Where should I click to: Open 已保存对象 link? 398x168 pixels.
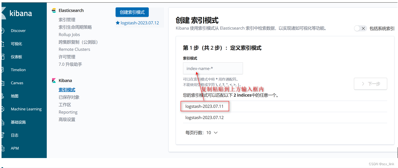click(x=69, y=97)
